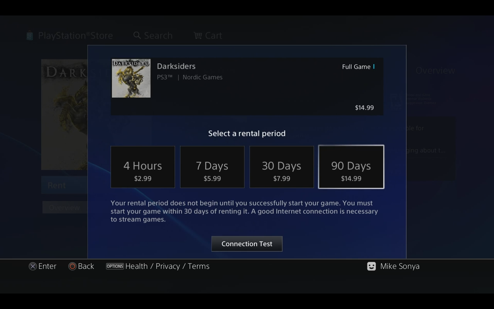Viewport: 494px width, 309px height.
Task: Open Health / Privacy / Terms
Action: coord(167,266)
